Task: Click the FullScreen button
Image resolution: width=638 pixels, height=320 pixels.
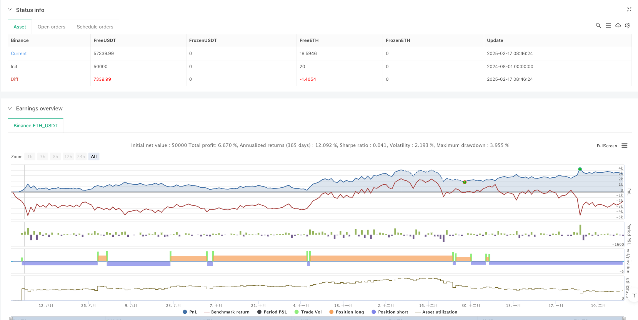Action: click(x=606, y=146)
